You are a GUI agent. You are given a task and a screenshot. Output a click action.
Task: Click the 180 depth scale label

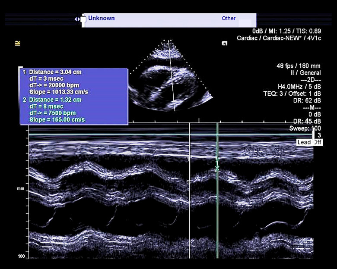coord(20,256)
